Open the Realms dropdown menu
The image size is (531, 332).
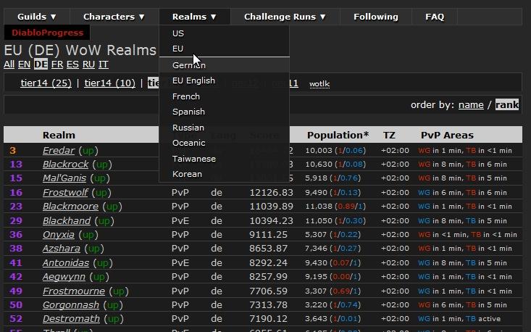(194, 17)
